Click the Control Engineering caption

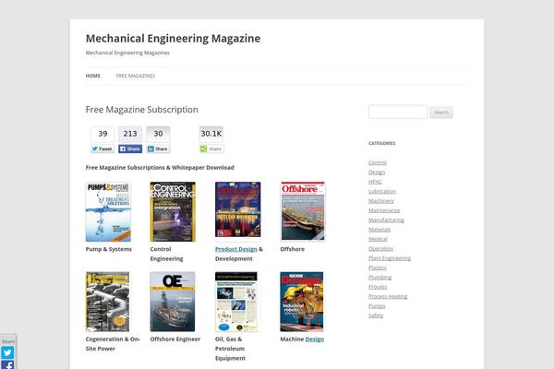[167, 254]
